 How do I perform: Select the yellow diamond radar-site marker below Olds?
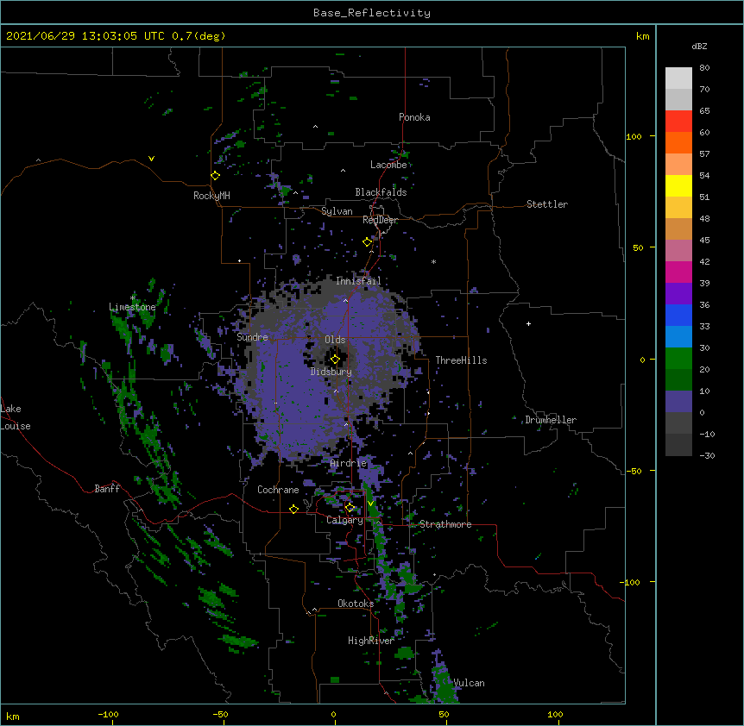point(335,360)
